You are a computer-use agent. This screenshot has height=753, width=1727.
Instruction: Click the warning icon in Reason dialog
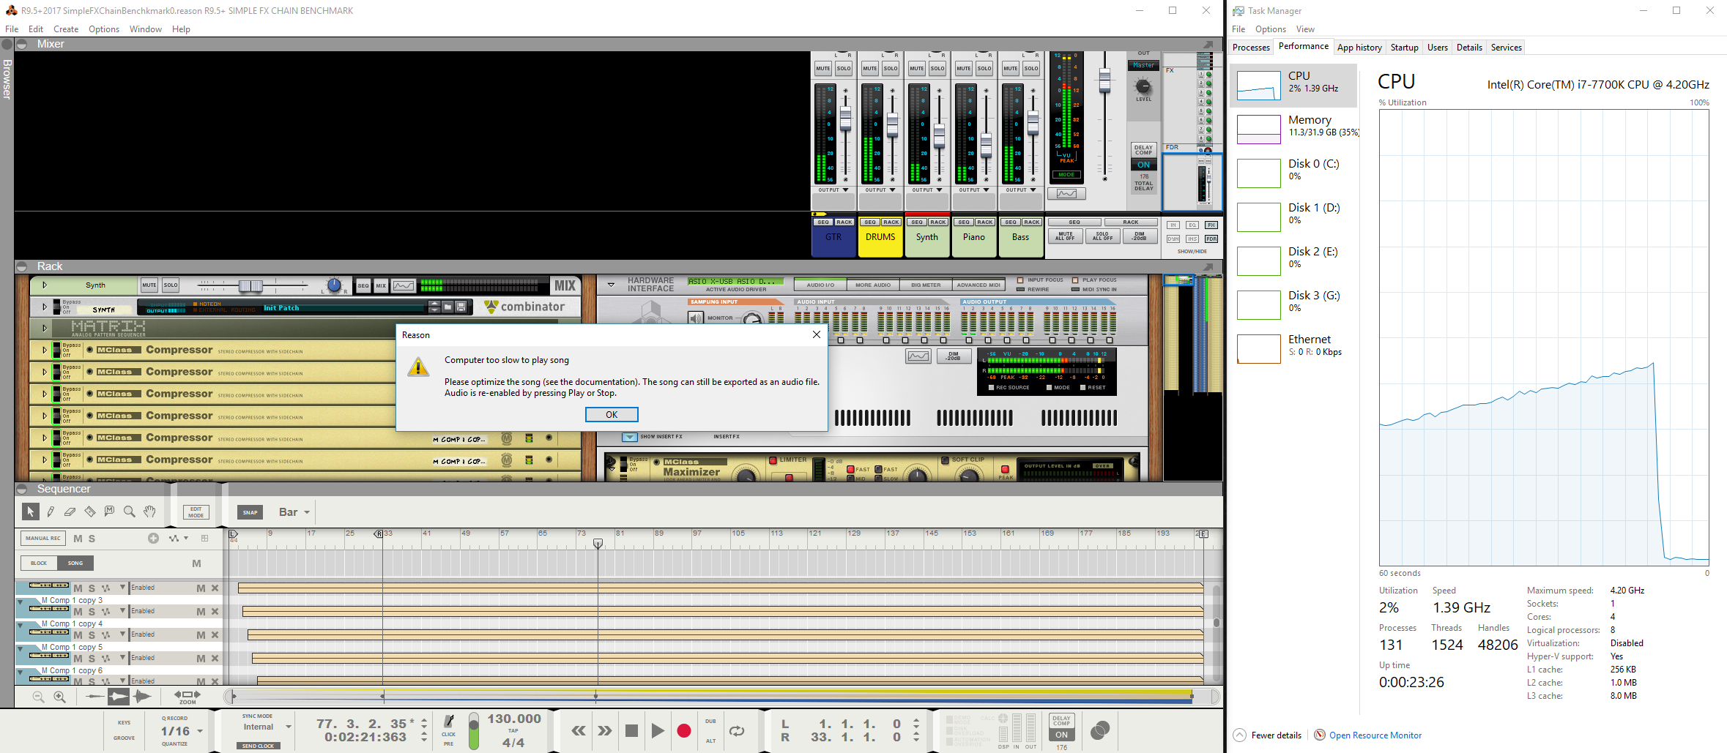point(418,367)
